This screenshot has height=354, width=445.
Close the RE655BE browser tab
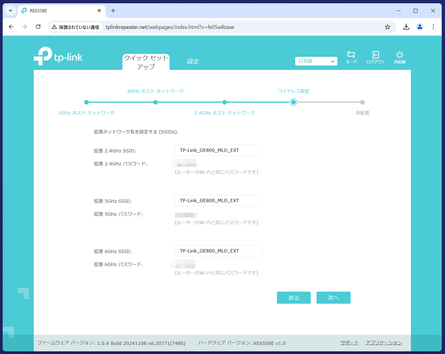[x=99, y=11]
